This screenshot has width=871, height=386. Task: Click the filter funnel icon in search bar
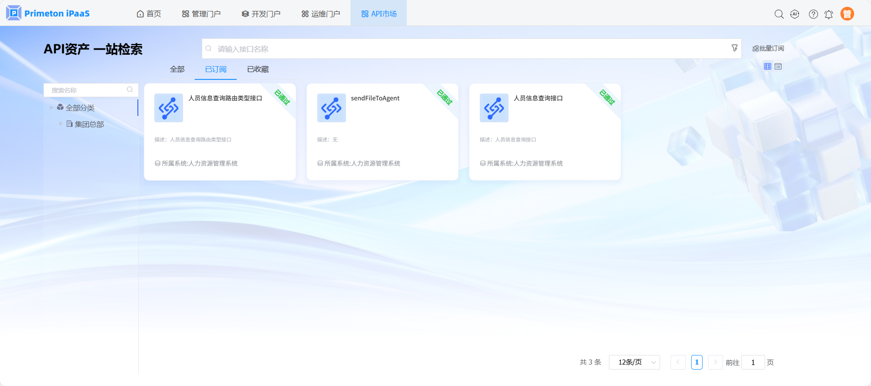(x=734, y=48)
